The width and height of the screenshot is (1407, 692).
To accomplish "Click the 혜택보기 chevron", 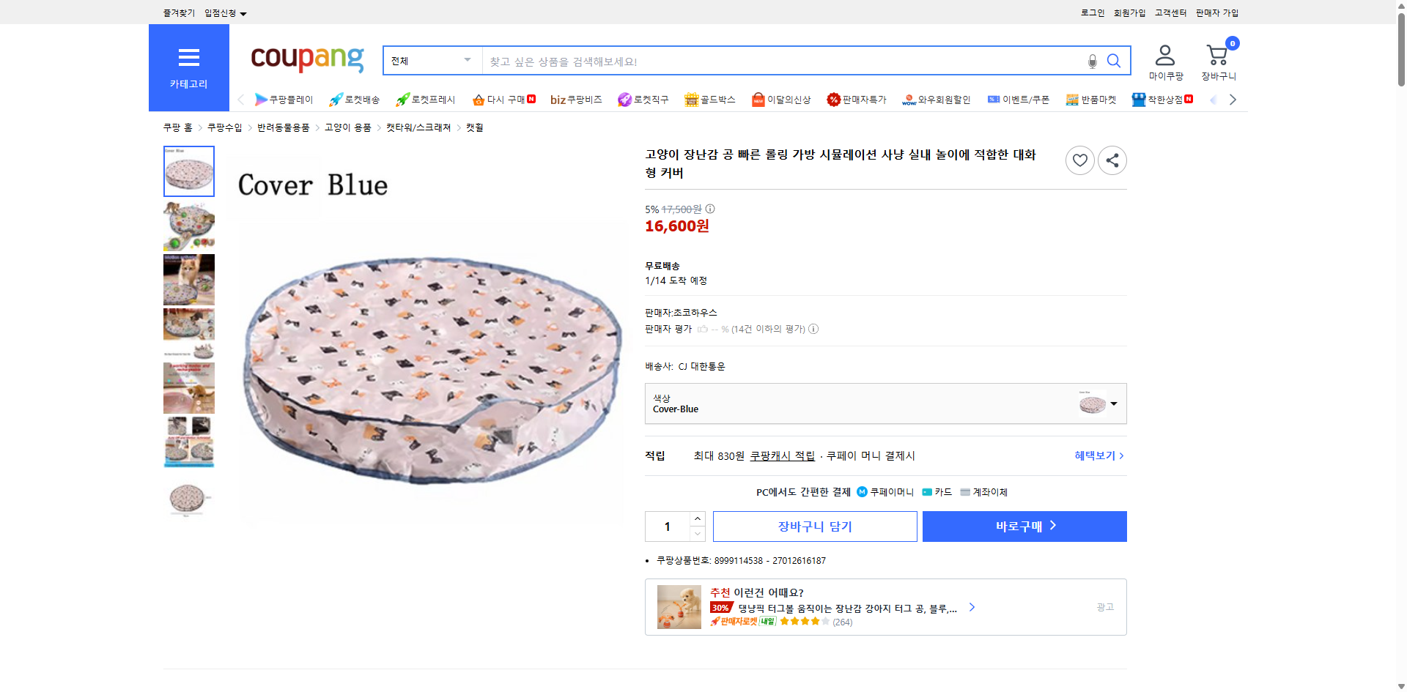I will pos(1122,455).
